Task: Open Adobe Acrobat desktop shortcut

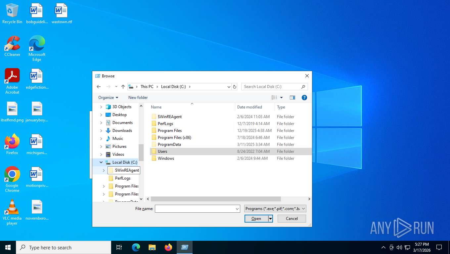Action: point(12,81)
